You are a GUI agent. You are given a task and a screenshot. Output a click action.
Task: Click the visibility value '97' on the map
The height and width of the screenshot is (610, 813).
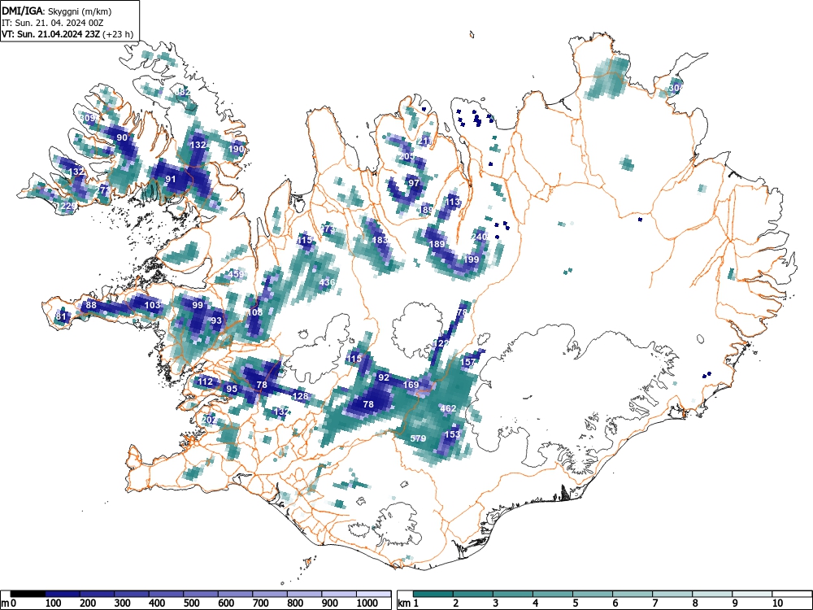click(x=413, y=183)
